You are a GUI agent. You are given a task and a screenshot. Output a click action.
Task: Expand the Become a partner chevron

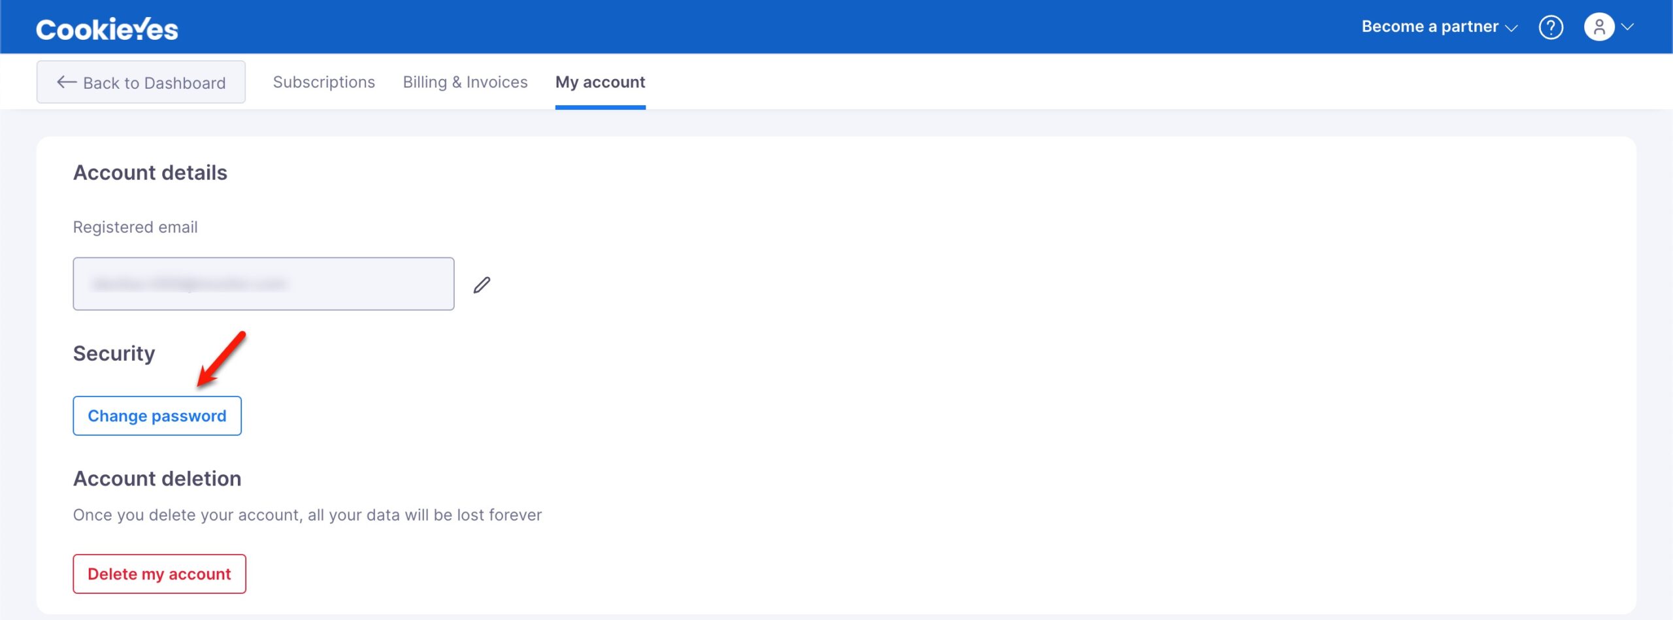pos(1511,28)
